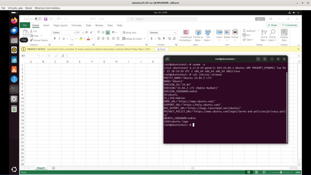Switch to the Page Layout tab
311x175 pixels.
click(60, 25)
